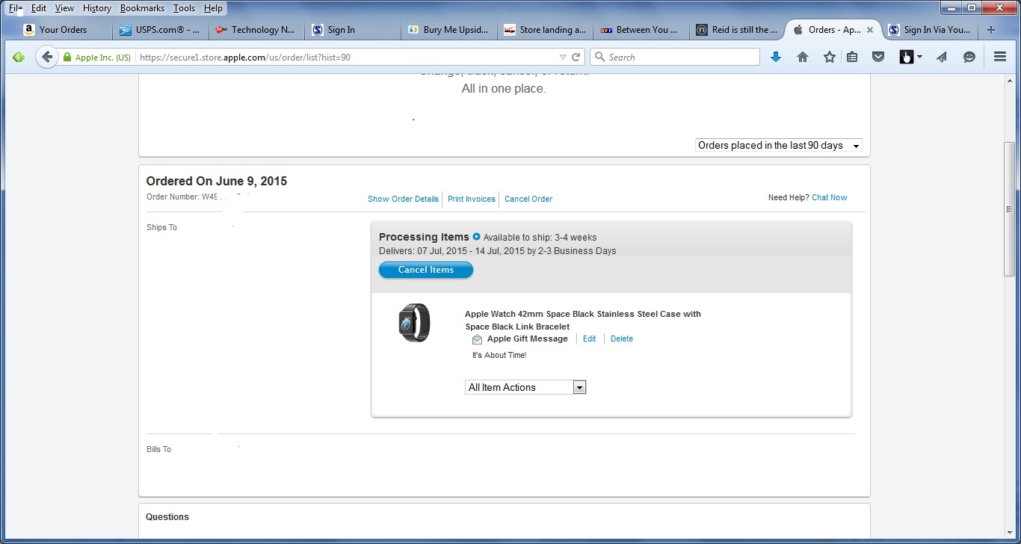The width and height of the screenshot is (1021, 544).
Task: Go back with the browser back arrow
Action: pos(47,57)
